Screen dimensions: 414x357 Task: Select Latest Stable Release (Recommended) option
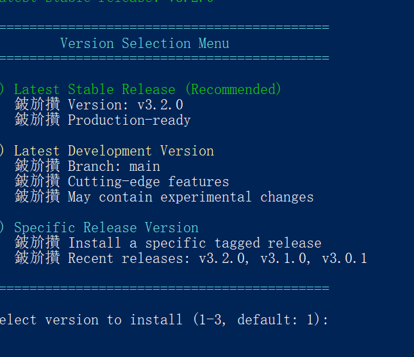click(x=147, y=90)
